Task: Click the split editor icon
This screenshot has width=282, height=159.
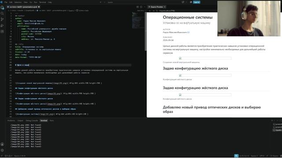Action: tap(141, 7)
